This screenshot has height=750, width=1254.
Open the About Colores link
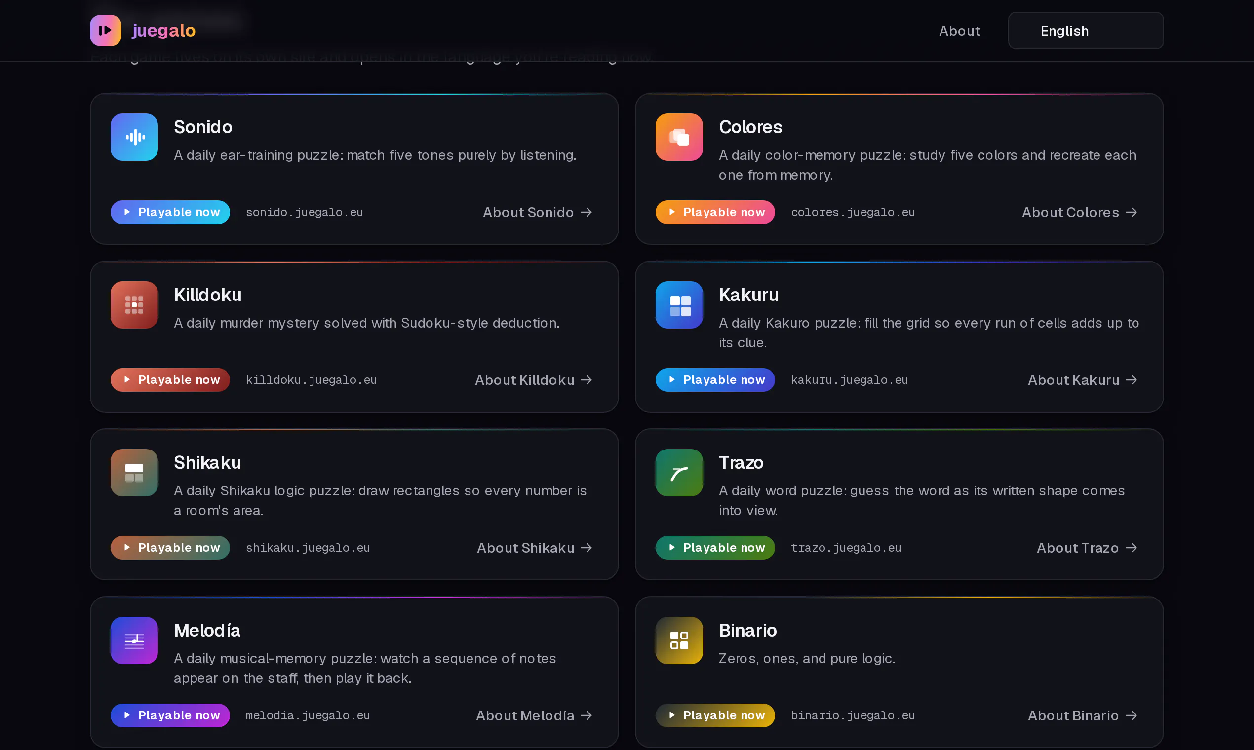[x=1080, y=212]
